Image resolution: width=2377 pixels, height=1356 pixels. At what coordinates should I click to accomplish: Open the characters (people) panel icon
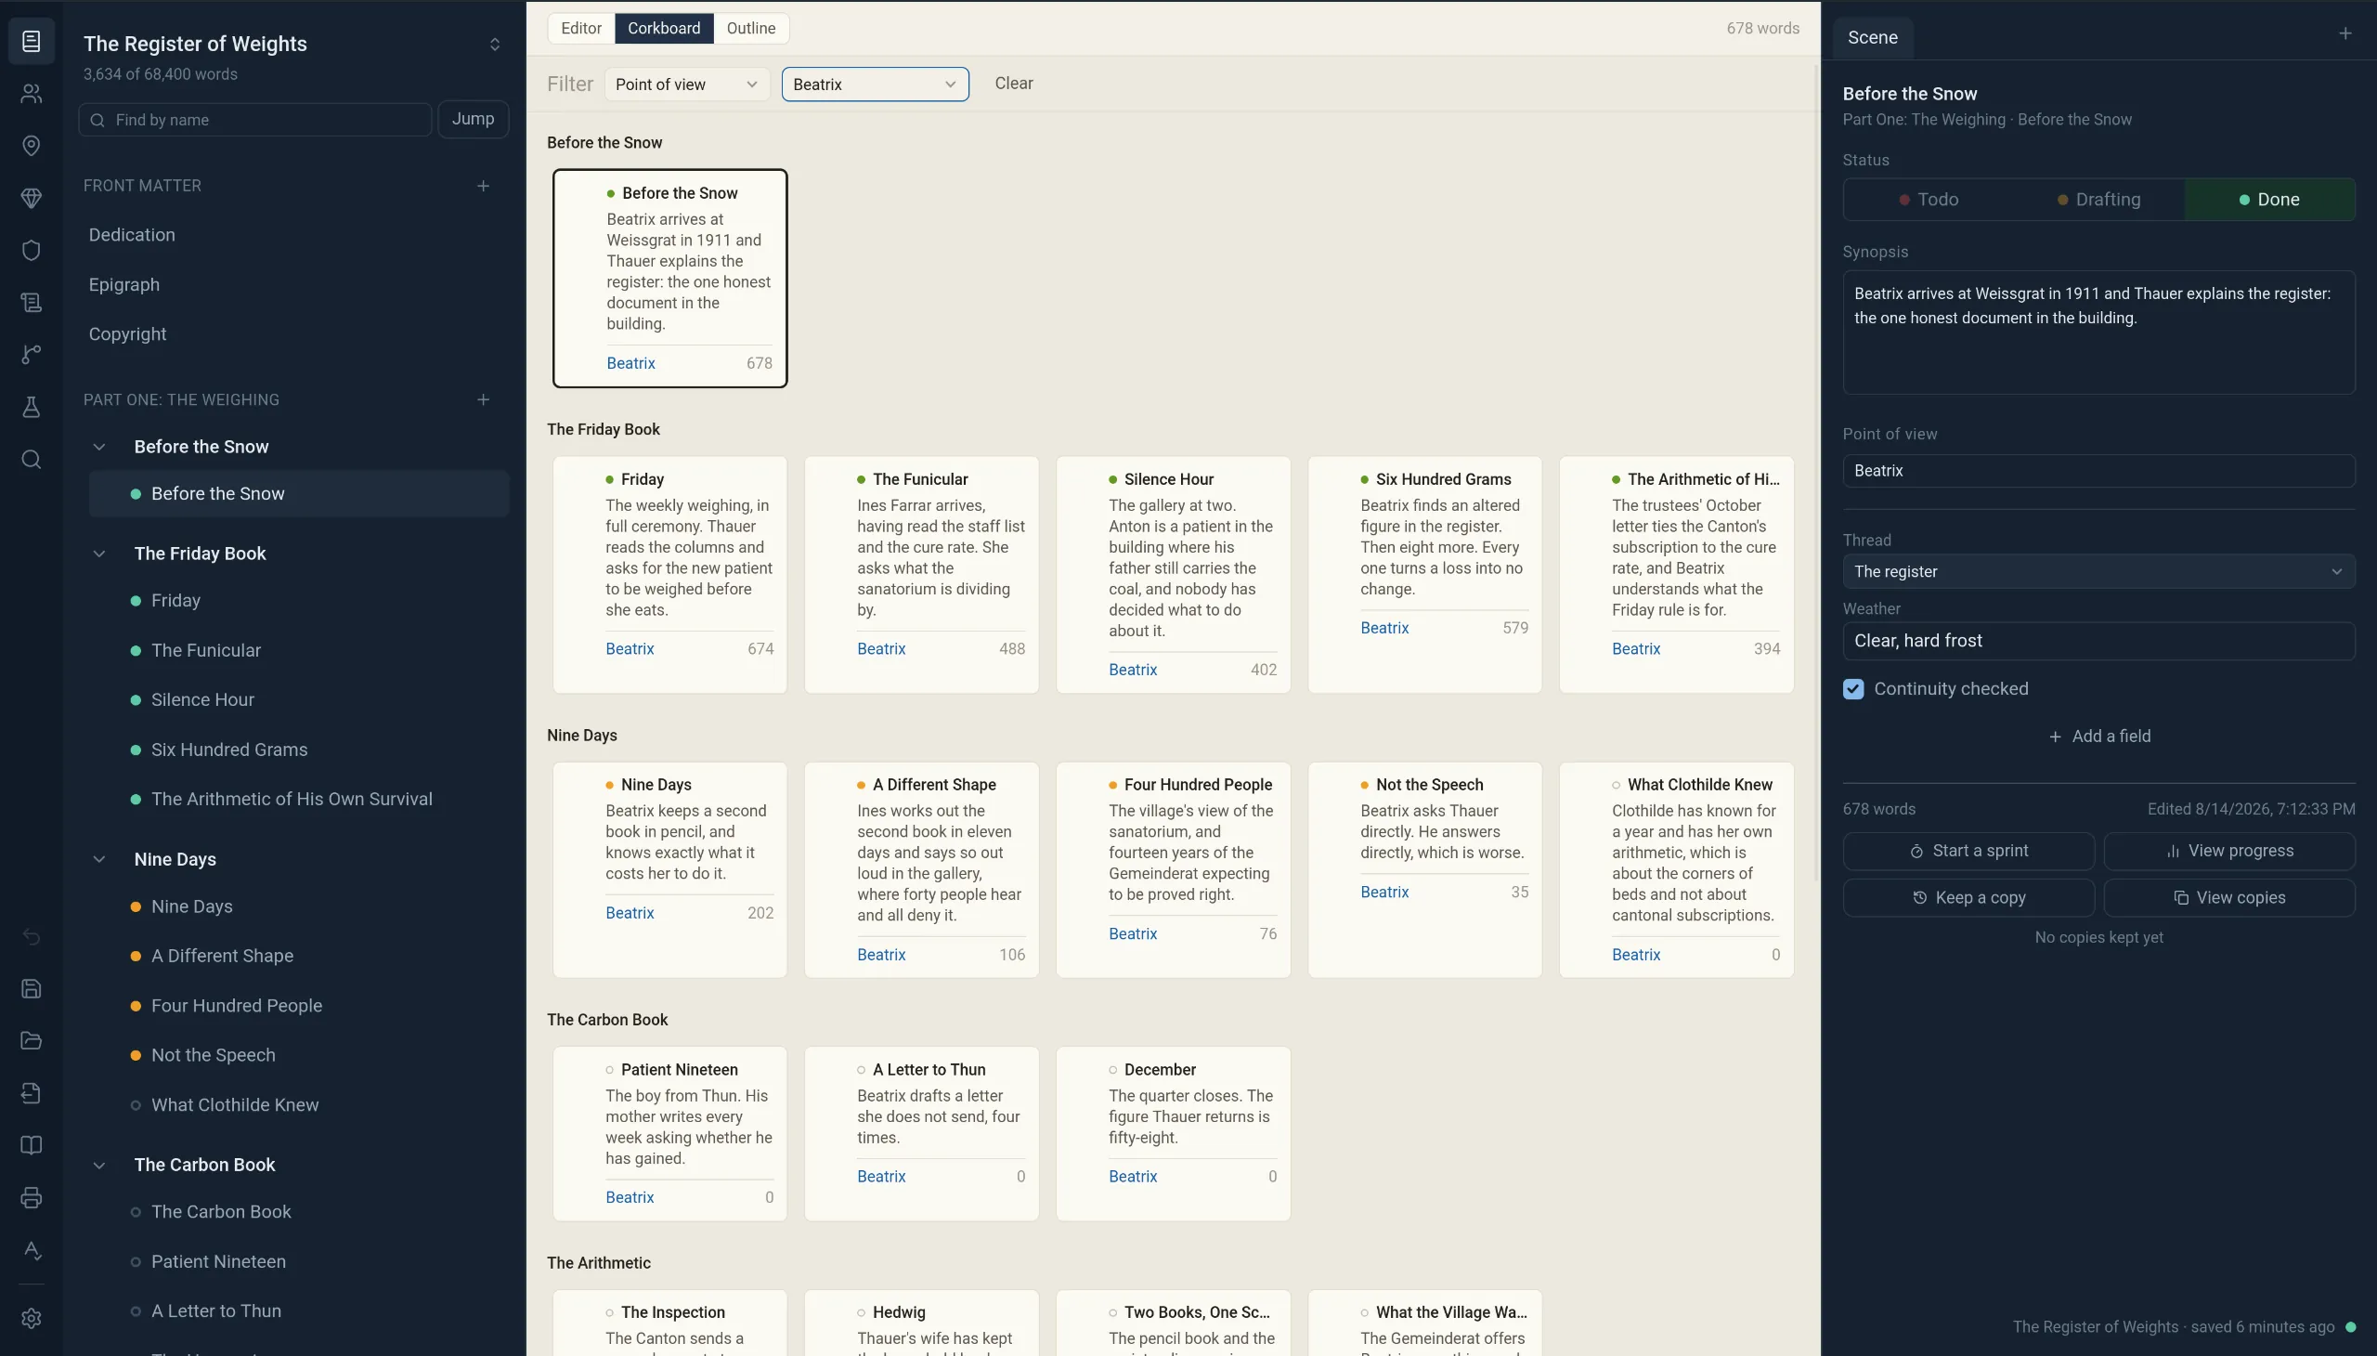click(31, 93)
